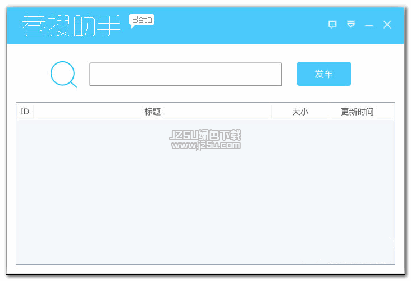Click the 巷搜助手 application title logo
Viewport: 411px width, 281px height.
71,25
